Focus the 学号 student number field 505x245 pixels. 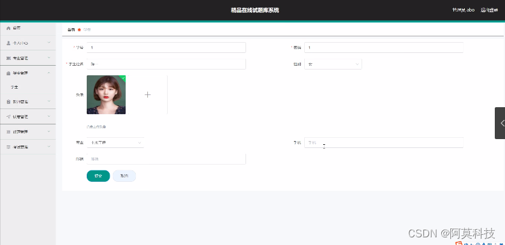click(x=166, y=47)
